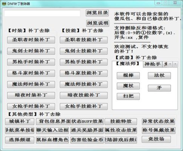Select 鼠标血槽角色 button
This screenshot has height=151, width=183.
tap(52, 140)
